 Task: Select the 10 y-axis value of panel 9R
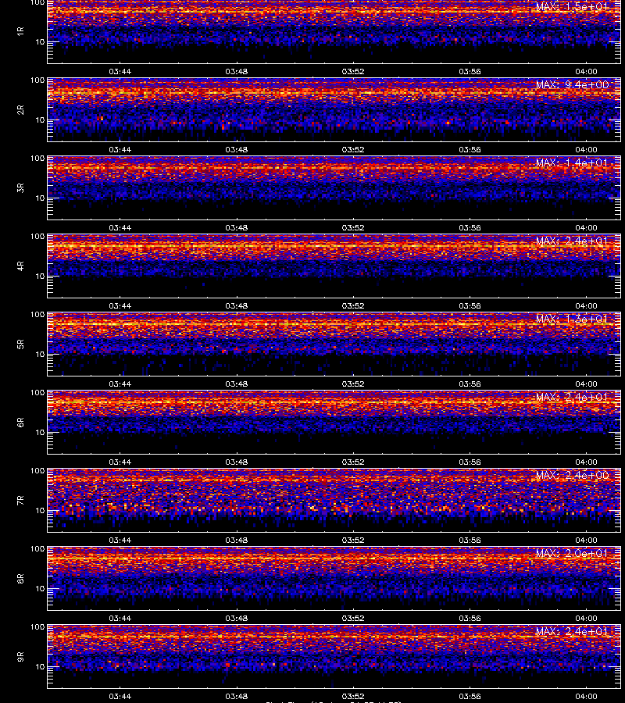pyautogui.click(x=41, y=667)
